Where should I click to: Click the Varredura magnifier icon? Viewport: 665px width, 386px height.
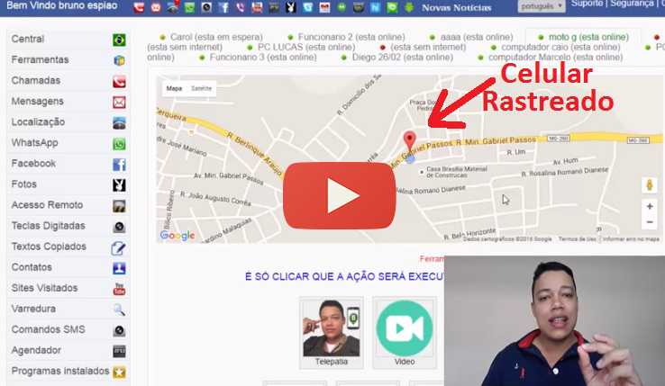pos(119,310)
